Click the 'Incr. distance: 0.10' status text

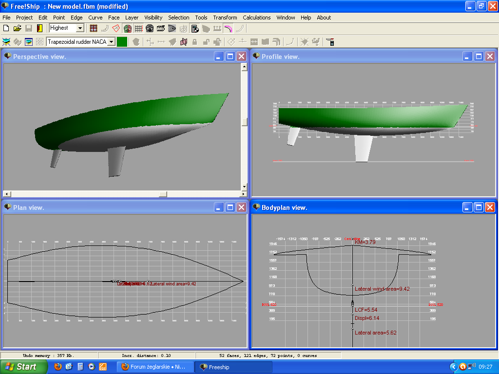pos(146,355)
